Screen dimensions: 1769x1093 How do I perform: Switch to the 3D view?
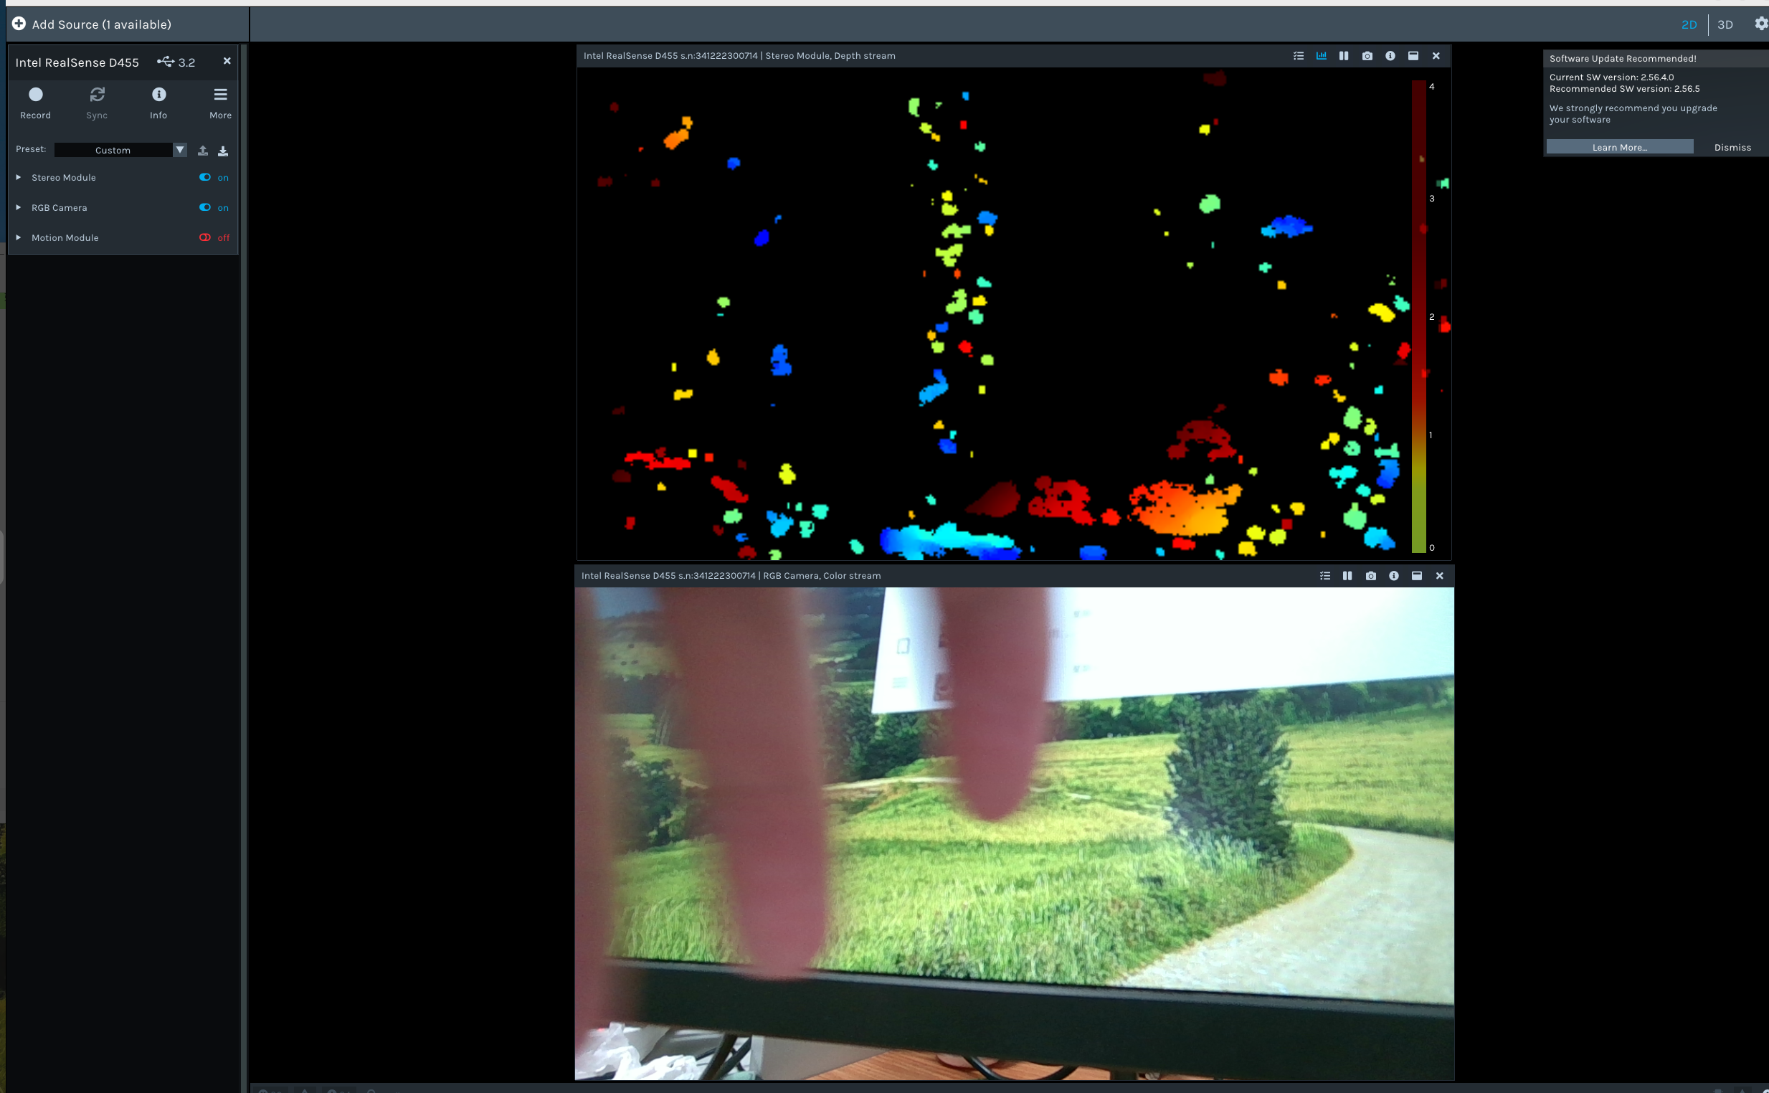tap(1725, 24)
